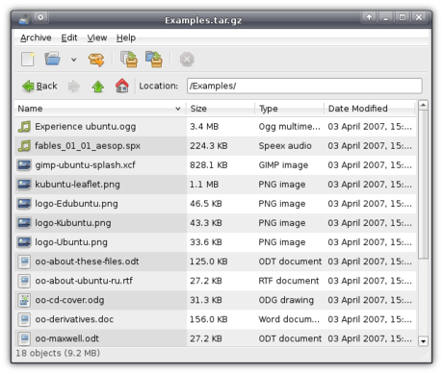Click the Add files to archive icon
443x374 pixels.
pos(129,60)
